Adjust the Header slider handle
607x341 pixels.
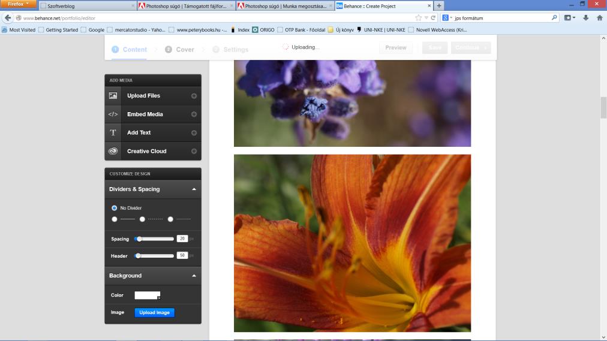point(138,255)
